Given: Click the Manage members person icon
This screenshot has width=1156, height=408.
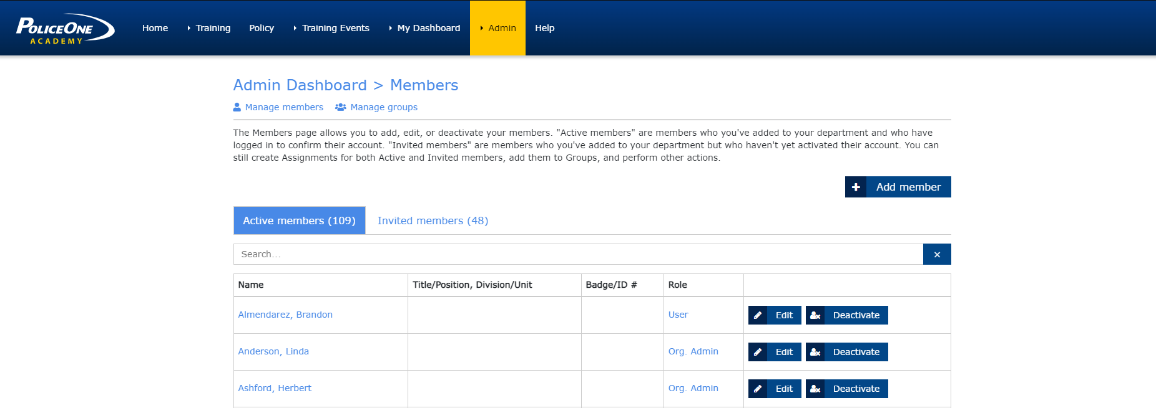Looking at the screenshot, I should (237, 107).
